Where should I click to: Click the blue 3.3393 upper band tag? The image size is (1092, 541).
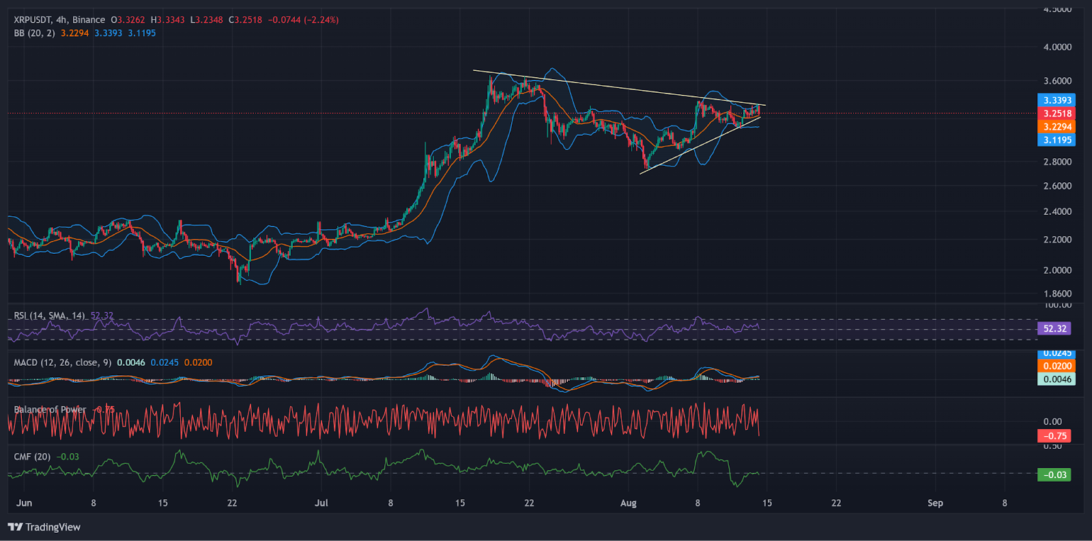1057,100
